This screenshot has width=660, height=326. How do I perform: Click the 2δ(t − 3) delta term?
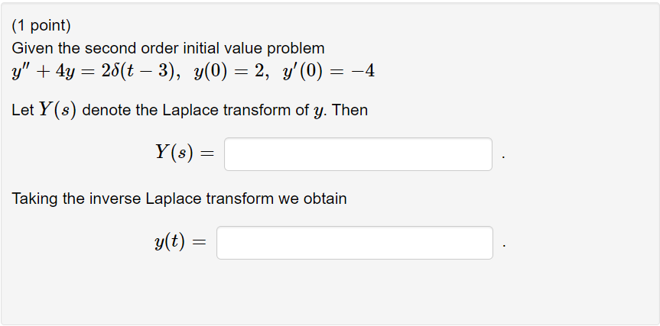pyautogui.click(x=137, y=72)
